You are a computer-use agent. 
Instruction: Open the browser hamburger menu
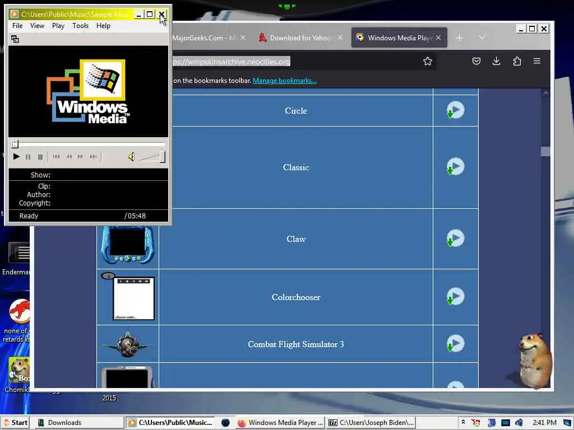pyautogui.click(x=537, y=61)
